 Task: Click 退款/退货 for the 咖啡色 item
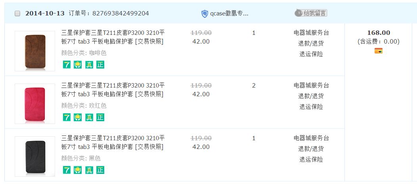[x=311, y=43]
